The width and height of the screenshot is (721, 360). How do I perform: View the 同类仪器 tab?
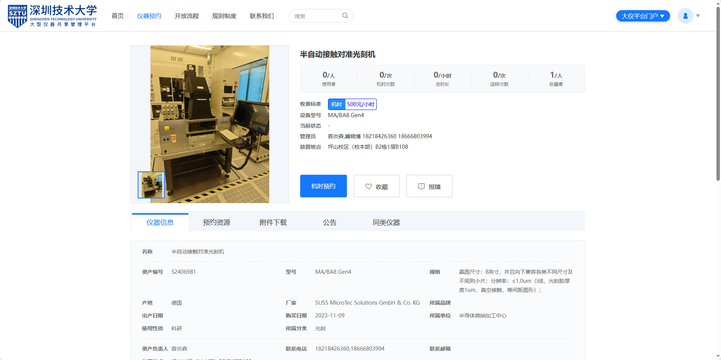coord(386,223)
